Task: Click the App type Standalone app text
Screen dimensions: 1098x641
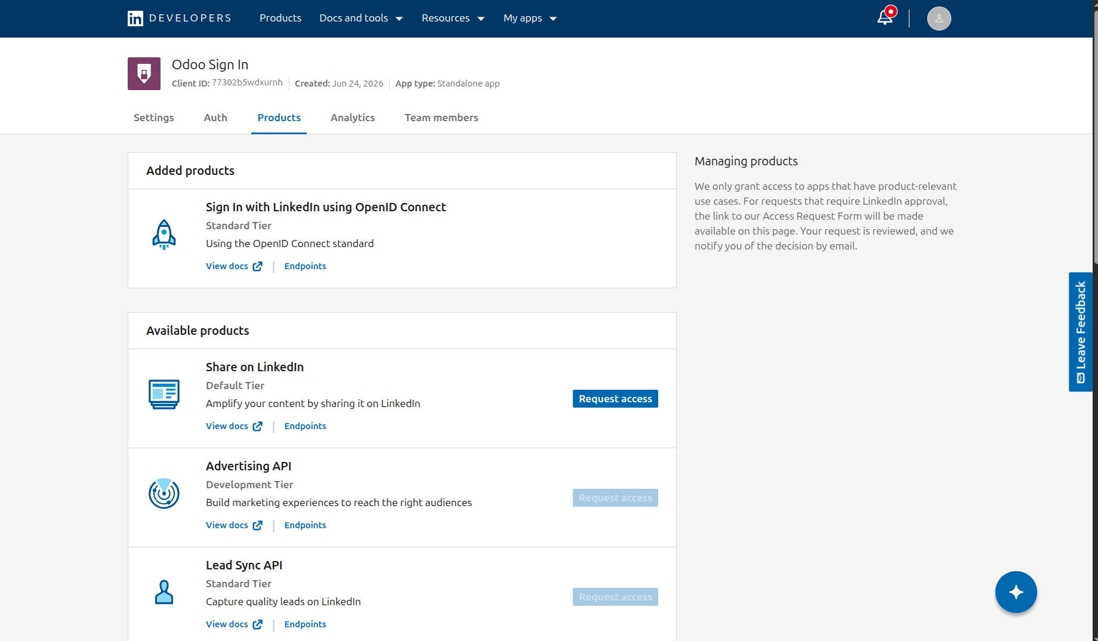Action: (448, 84)
